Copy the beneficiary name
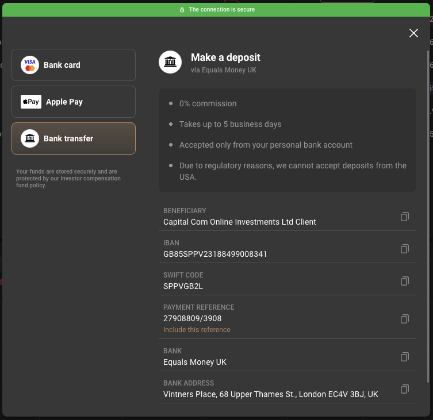This screenshot has width=433, height=420. tap(405, 217)
